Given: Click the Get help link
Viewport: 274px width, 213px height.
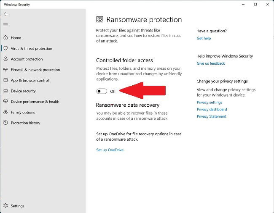Looking at the screenshot, I should tap(204, 38).
